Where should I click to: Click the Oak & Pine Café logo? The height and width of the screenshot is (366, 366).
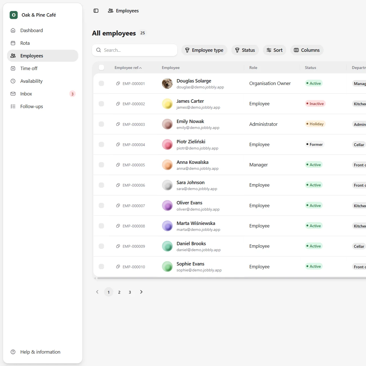[14, 15]
